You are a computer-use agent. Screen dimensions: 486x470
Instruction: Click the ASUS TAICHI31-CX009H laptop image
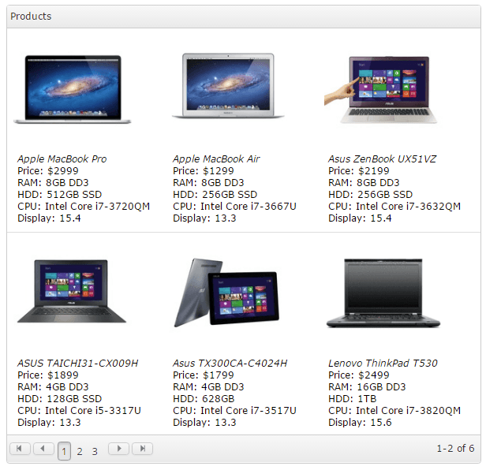[x=72, y=292]
